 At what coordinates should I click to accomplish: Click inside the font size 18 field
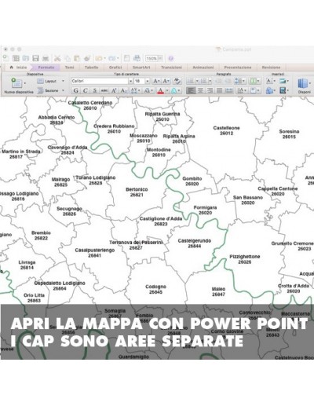point(139,81)
